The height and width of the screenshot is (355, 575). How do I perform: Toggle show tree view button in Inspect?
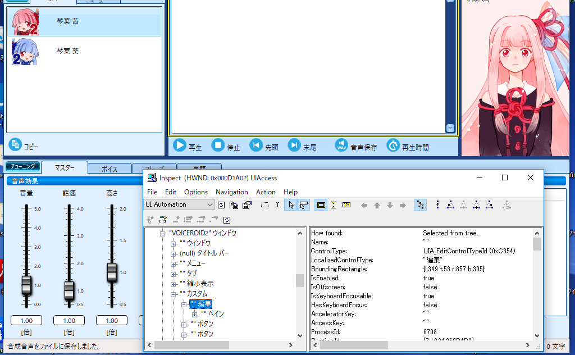coord(420,205)
